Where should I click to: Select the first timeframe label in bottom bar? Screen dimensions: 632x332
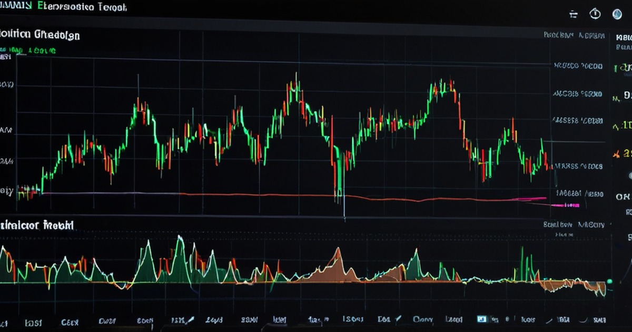(x=33, y=320)
